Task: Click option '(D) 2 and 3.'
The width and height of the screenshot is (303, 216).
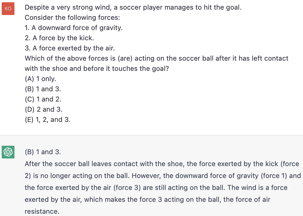Action: point(44,109)
